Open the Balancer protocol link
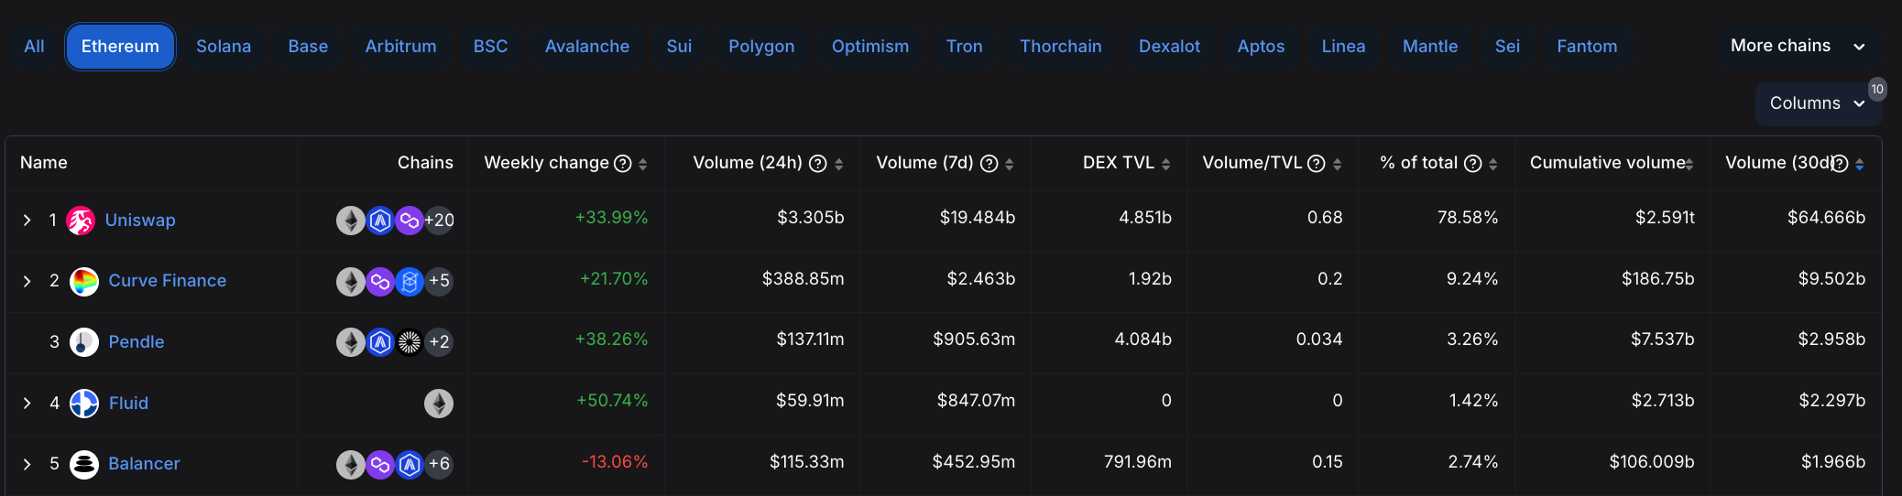 click(x=144, y=464)
